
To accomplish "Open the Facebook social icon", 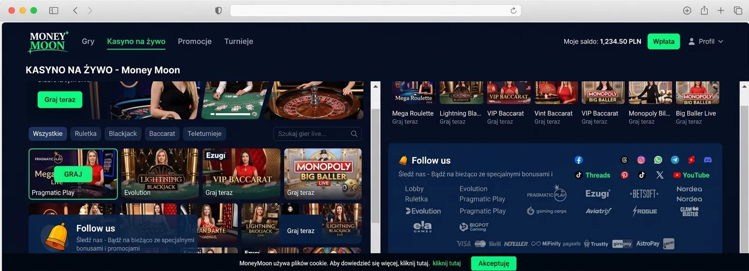I will click(x=579, y=160).
